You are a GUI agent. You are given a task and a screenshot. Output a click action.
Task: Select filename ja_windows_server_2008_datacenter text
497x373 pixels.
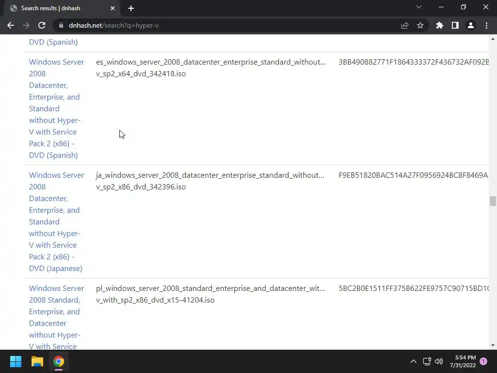point(210,175)
